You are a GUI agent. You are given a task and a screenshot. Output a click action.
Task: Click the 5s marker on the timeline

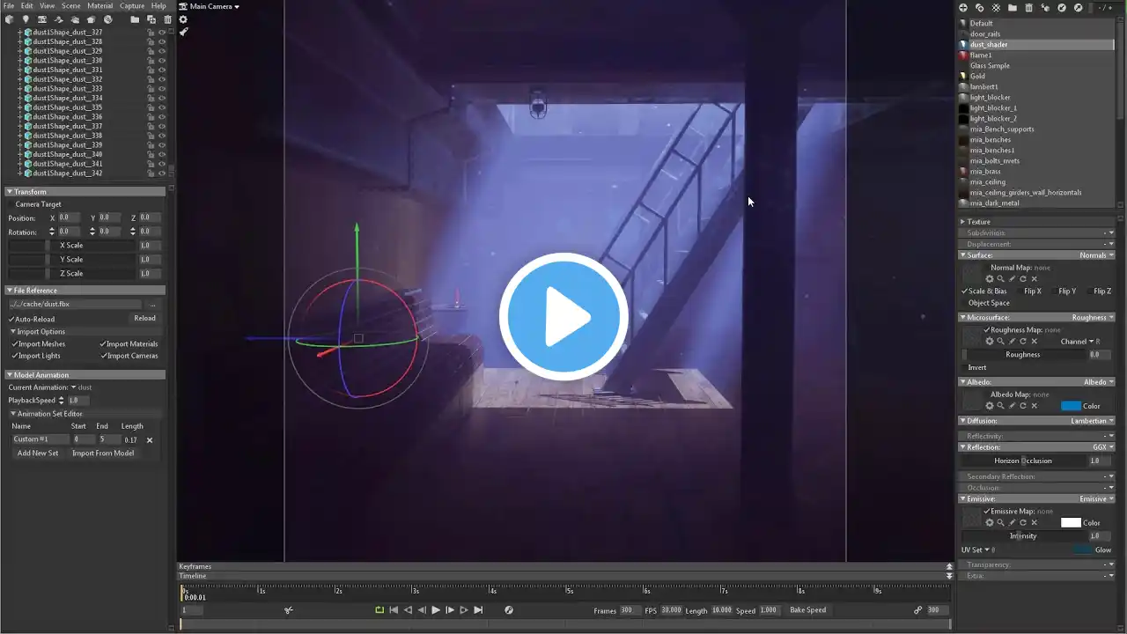click(570, 591)
